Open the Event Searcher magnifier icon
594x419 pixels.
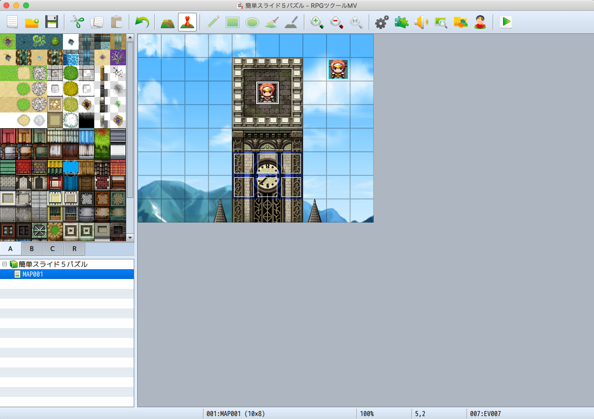441,22
